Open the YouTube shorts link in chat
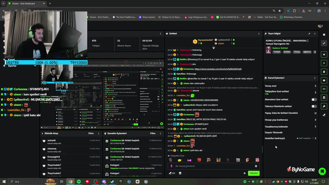The image size is (329, 185). [218, 69]
